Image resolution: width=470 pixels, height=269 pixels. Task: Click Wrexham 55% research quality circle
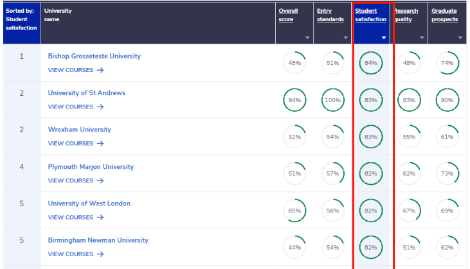point(409,137)
